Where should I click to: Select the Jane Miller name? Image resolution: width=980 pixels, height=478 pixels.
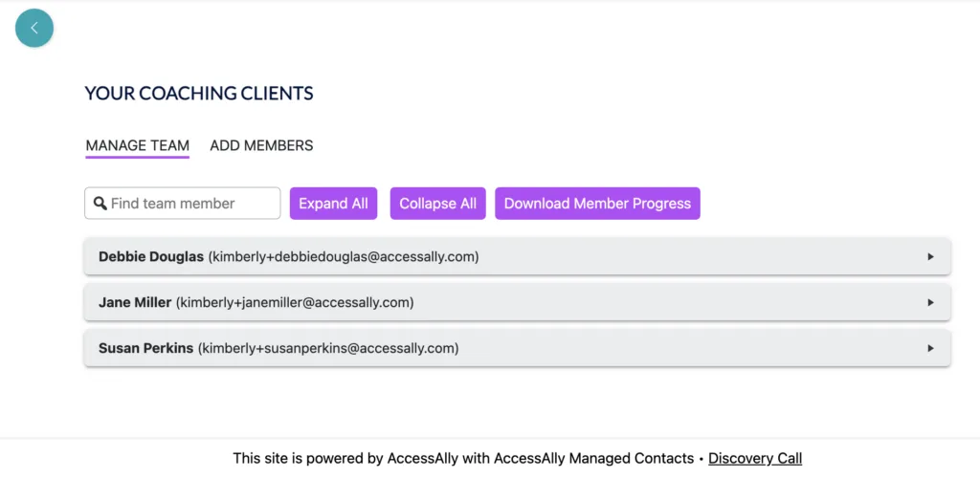pos(135,302)
